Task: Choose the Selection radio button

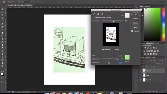Action: [103, 50]
